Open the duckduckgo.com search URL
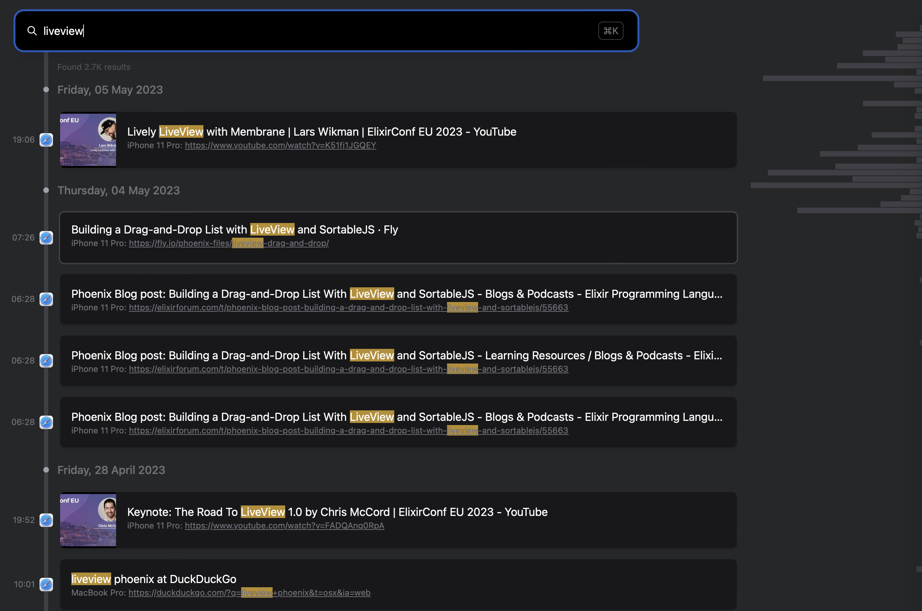922x611 pixels. point(249,593)
